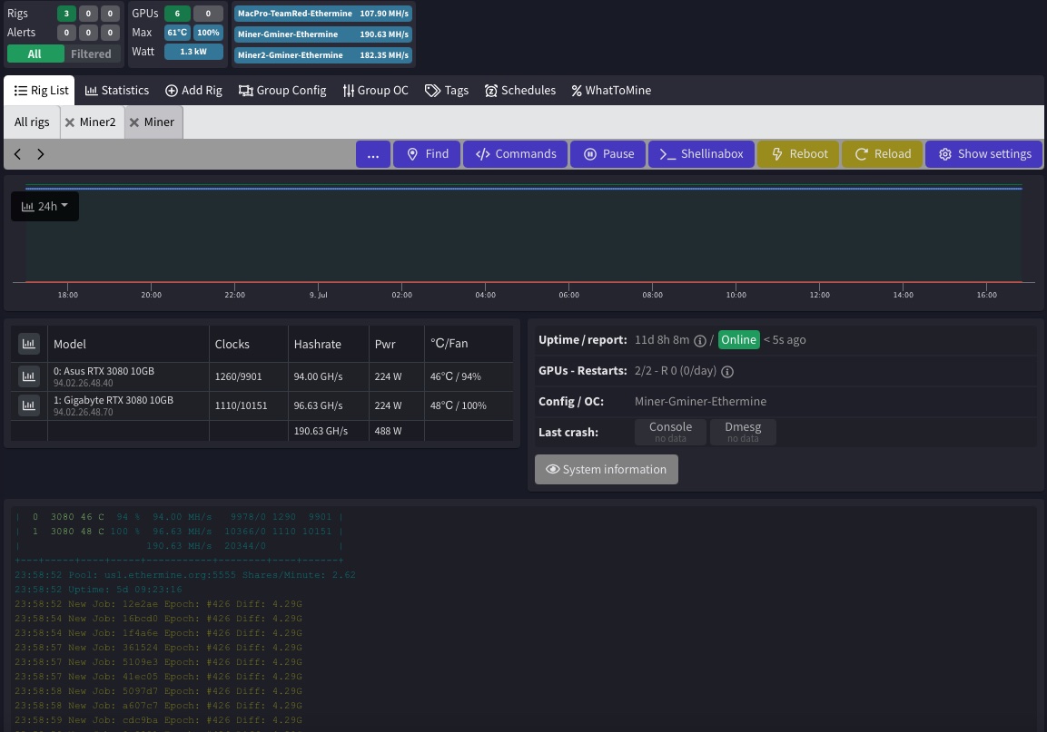Open the Statistics view
The width and height of the screenshot is (1047, 732).
pyautogui.click(x=116, y=90)
